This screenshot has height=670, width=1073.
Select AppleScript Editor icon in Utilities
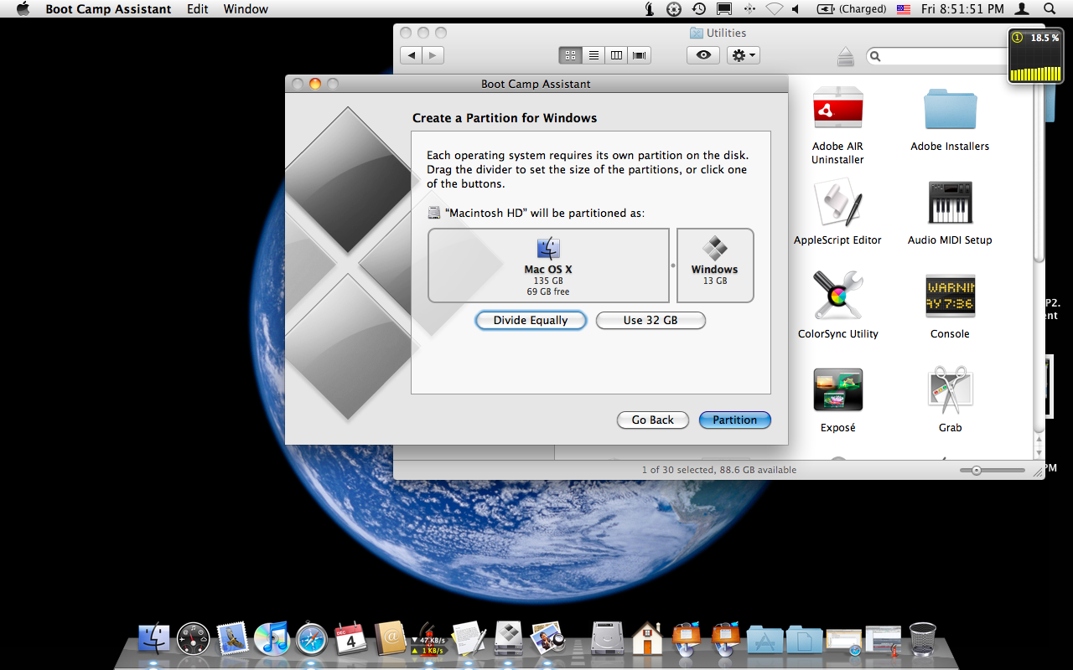point(837,203)
